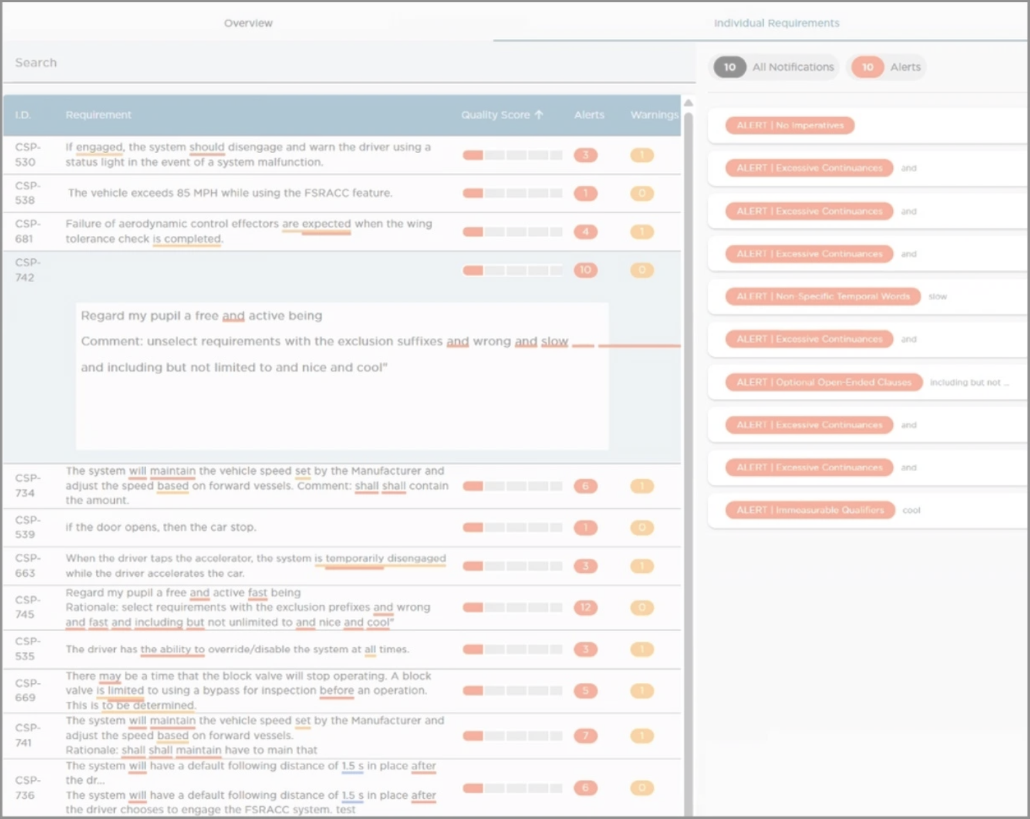
Task: Select requirement row CSP-736
Action: tap(342, 788)
